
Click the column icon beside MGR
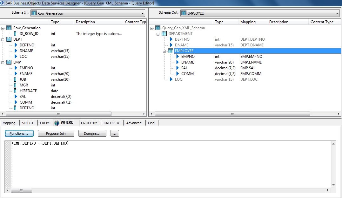(15, 85)
